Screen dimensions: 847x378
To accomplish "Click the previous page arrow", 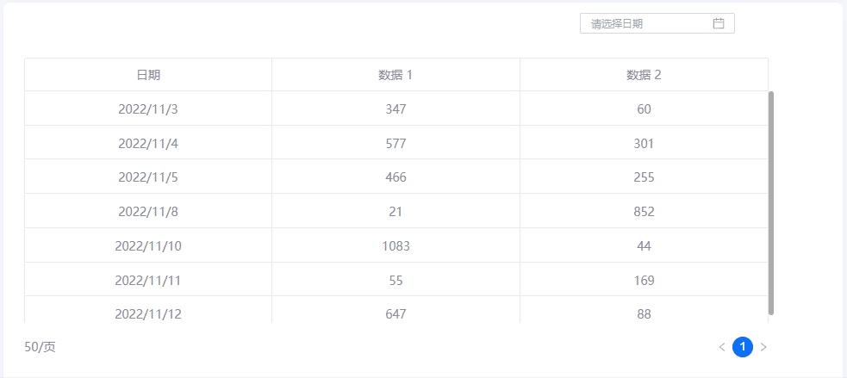I will [x=722, y=347].
